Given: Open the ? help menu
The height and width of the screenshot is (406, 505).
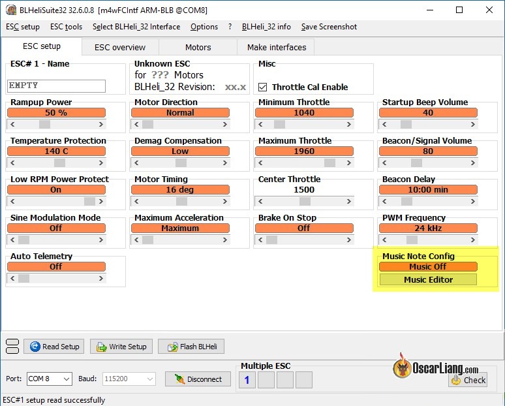Looking at the screenshot, I should tap(230, 27).
